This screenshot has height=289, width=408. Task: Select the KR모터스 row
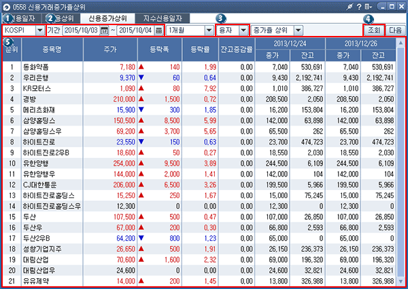tap(199, 89)
